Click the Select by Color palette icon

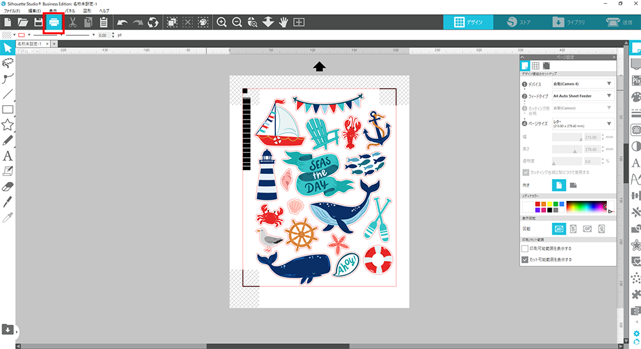pos(203,22)
